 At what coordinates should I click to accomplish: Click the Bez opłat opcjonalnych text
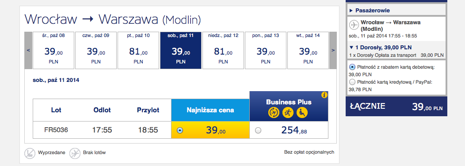(309, 152)
